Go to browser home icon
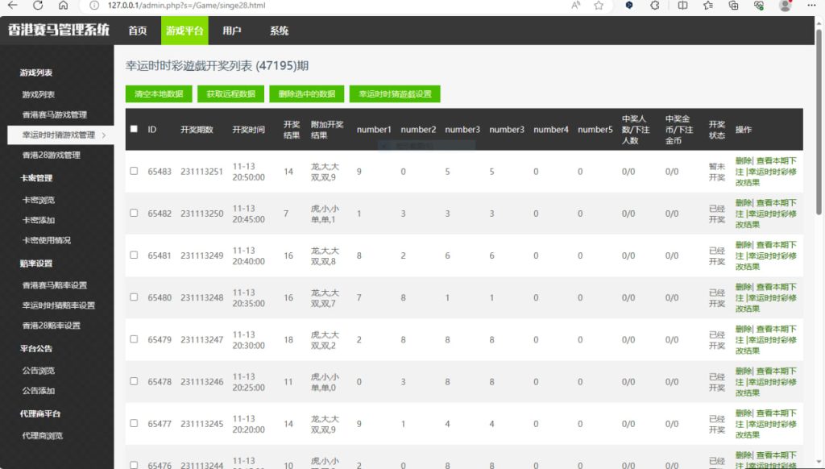 63,6
